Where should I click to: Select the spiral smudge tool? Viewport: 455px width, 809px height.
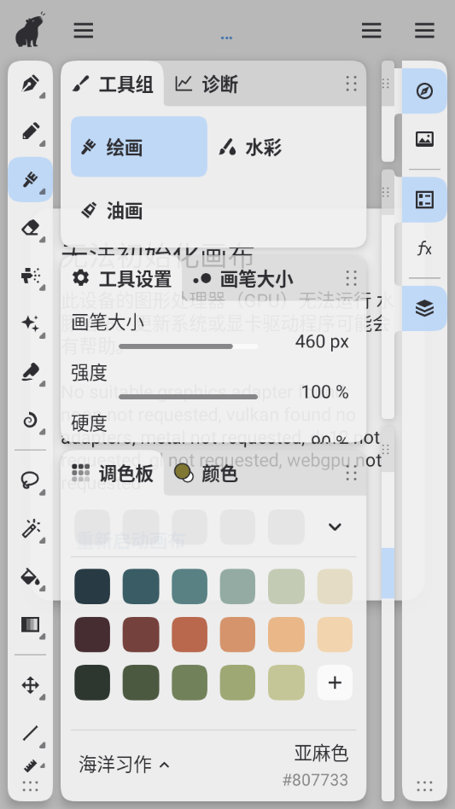pos(31,420)
